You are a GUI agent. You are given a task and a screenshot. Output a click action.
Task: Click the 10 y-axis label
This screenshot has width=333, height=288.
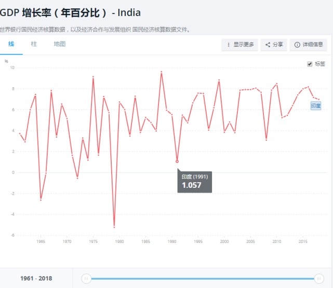[x=12, y=67]
